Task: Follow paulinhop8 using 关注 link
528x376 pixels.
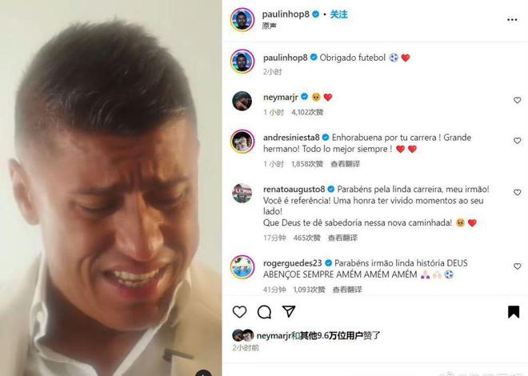Action: pos(338,14)
